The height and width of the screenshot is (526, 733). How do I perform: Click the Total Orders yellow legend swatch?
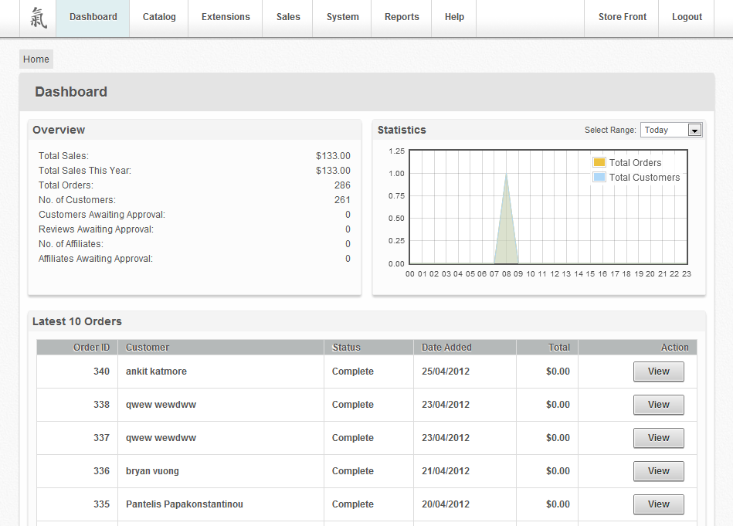pos(599,162)
